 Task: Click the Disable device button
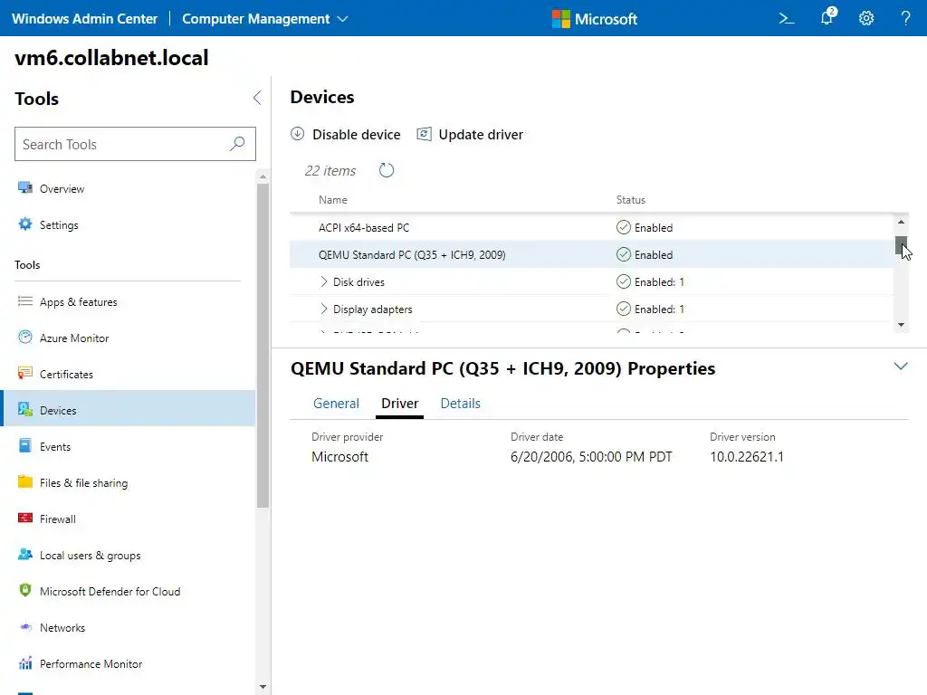(346, 135)
